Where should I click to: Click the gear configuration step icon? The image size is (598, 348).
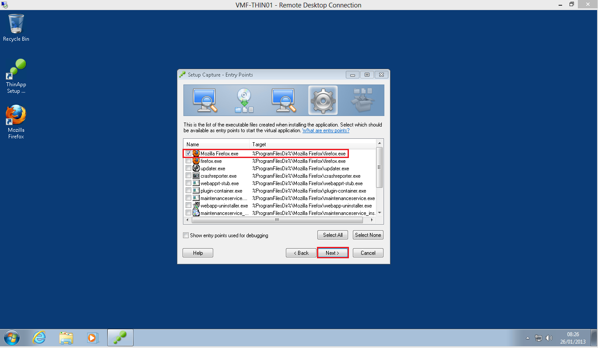[x=323, y=100]
